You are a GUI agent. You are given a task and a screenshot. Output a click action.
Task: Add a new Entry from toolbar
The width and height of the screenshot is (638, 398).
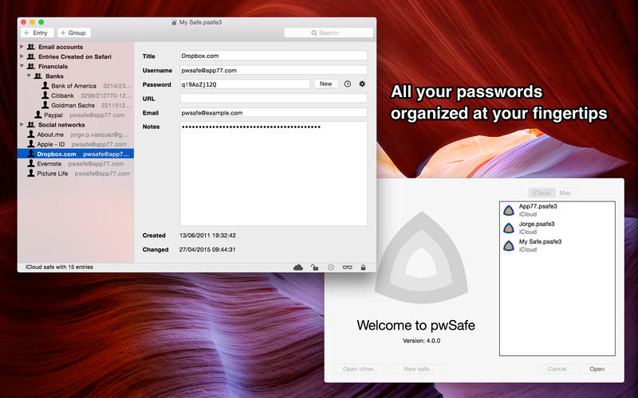(36, 33)
